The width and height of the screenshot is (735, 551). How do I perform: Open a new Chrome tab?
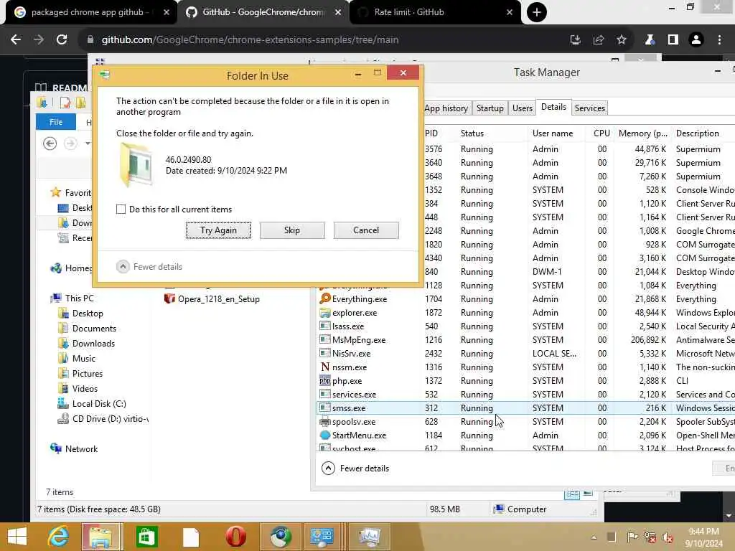point(537,12)
